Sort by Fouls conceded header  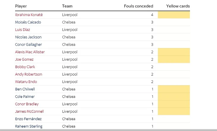click(x=139, y=6)
